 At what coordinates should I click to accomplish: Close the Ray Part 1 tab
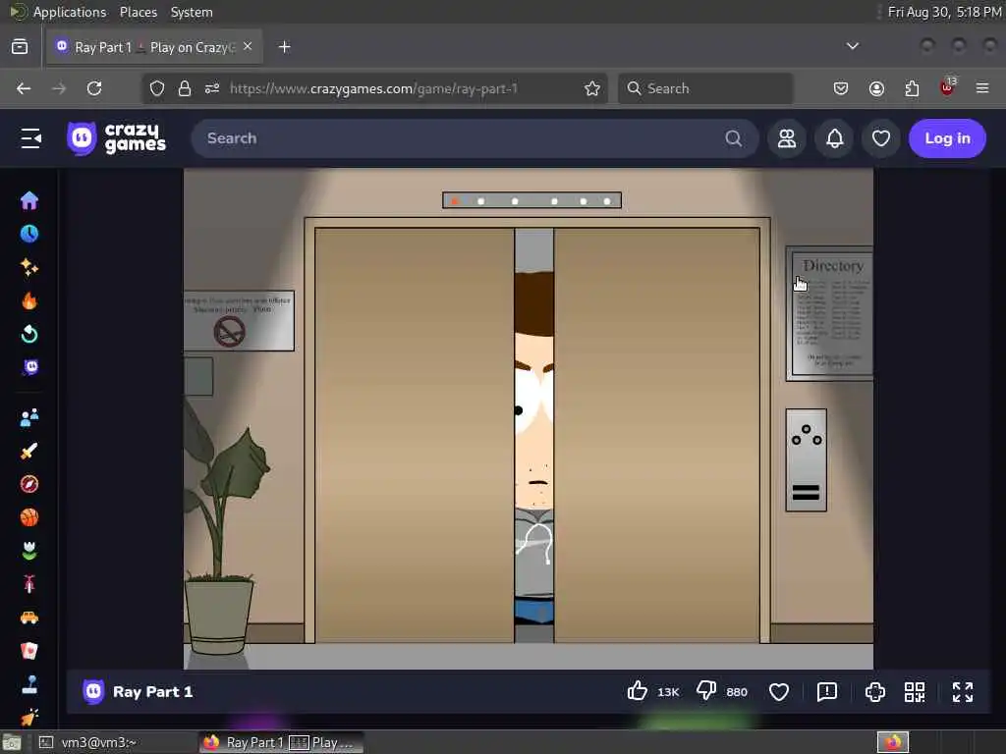pos(248,47)
